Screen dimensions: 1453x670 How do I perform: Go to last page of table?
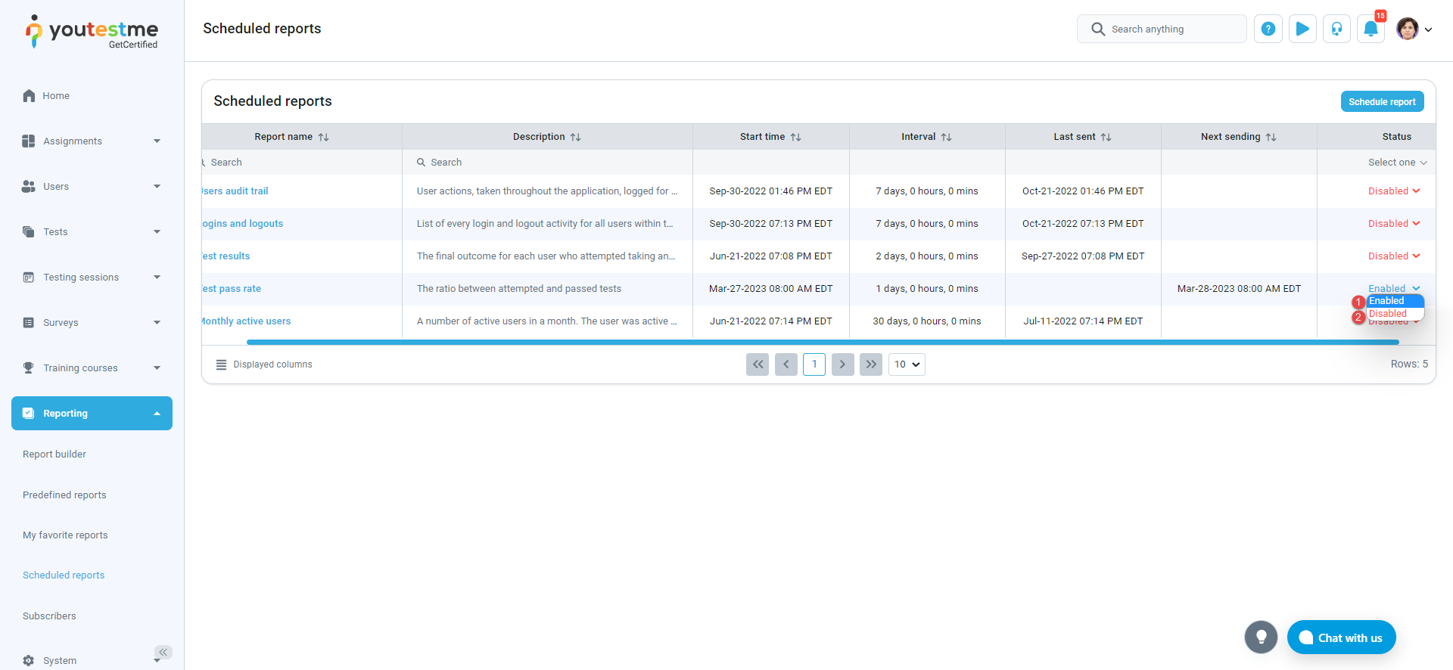click(871, 364)
